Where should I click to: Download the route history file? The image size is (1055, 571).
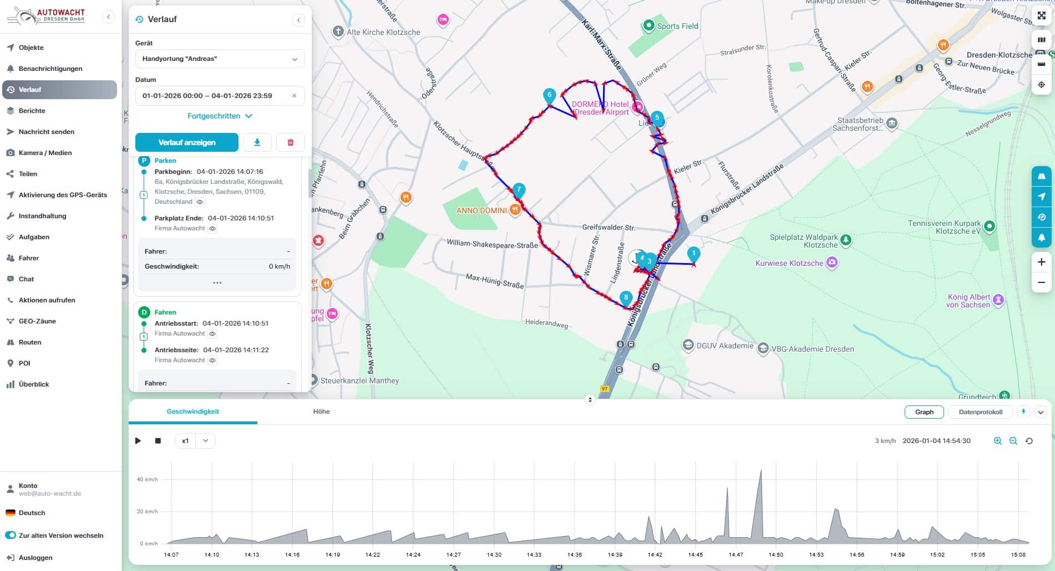(x=257, y=142)
